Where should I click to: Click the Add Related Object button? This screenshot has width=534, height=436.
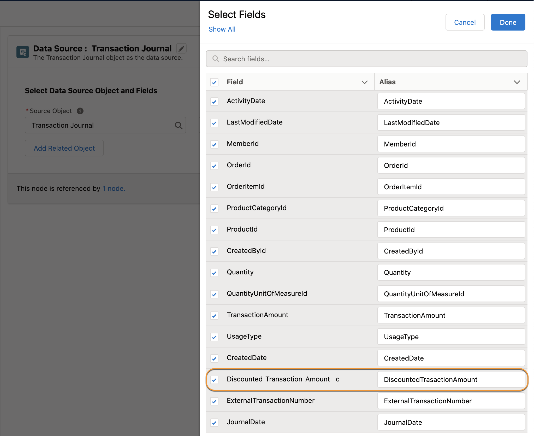tap(64, 148)
